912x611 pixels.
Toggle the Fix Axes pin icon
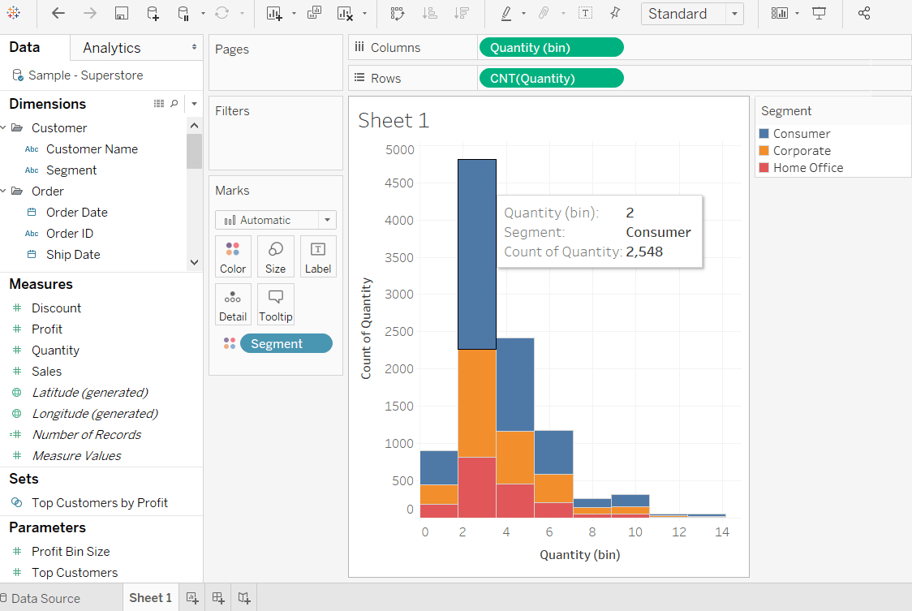tap(615, 13)
